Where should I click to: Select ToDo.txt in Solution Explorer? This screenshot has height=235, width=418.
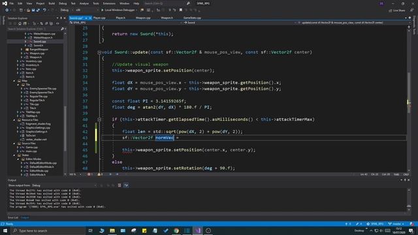pos(31,136)
